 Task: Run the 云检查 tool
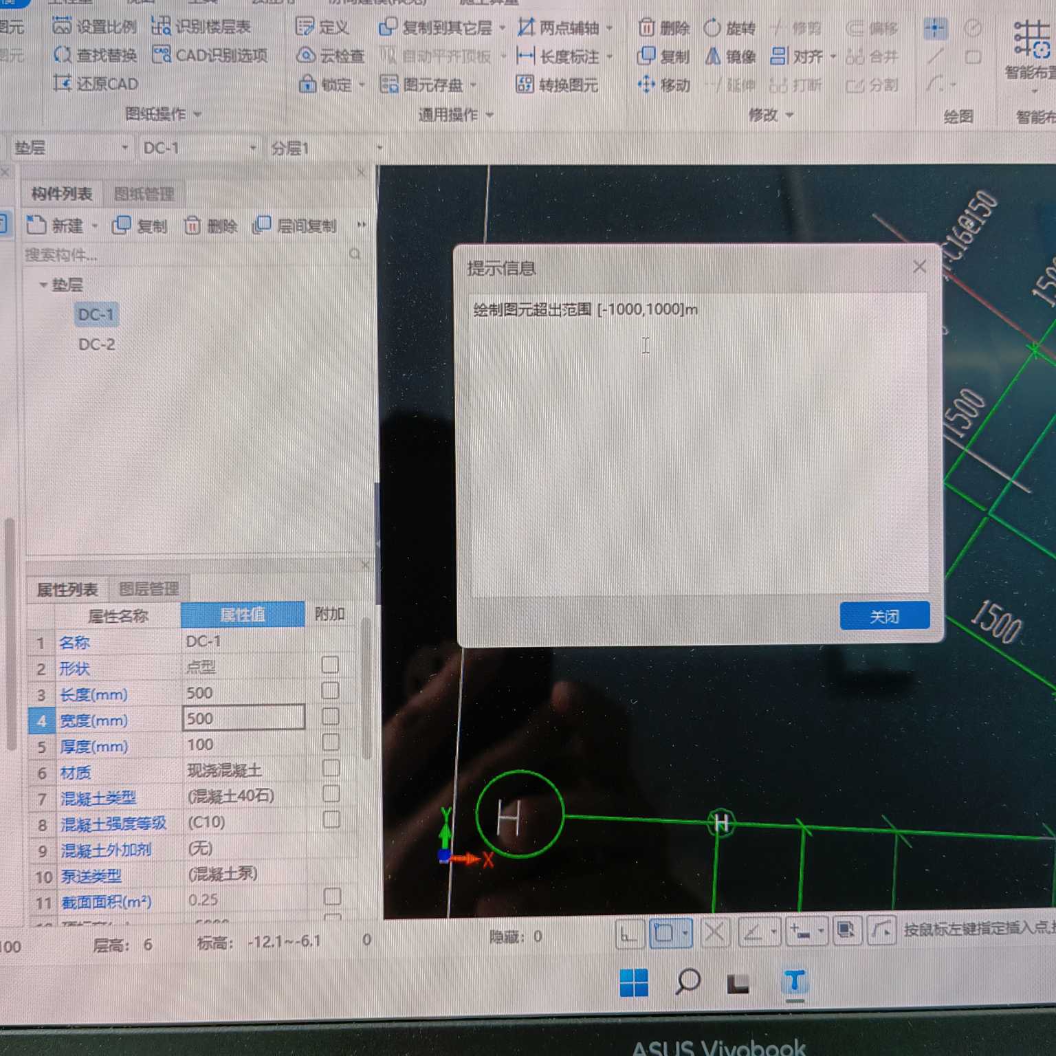coord(331,56)
